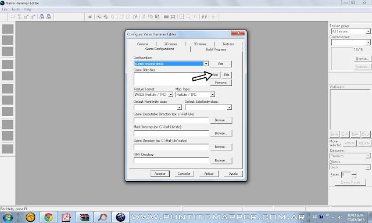
Task: Switch to the Build Programs tab
Action: coord(216,49)
